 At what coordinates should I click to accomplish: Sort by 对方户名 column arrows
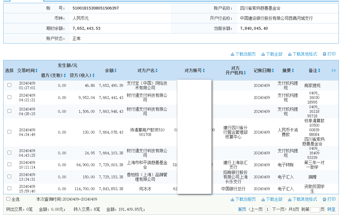pos(157,70)
